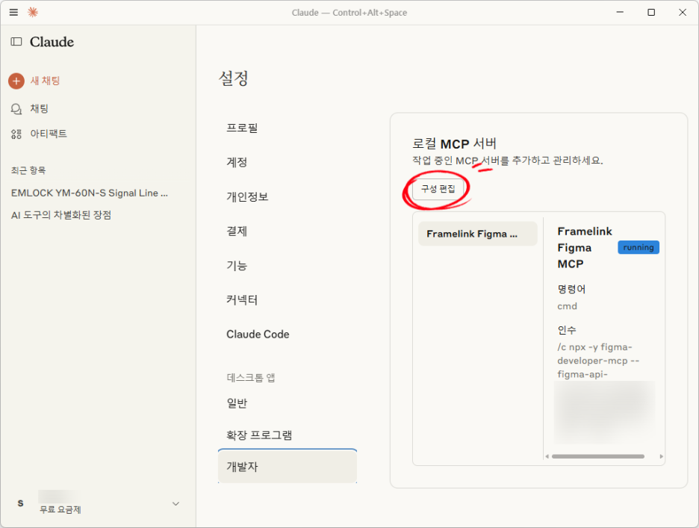Start a new chat via 새 채팅
The height and width of the screenshot is (528, 699).
point(45,81)
